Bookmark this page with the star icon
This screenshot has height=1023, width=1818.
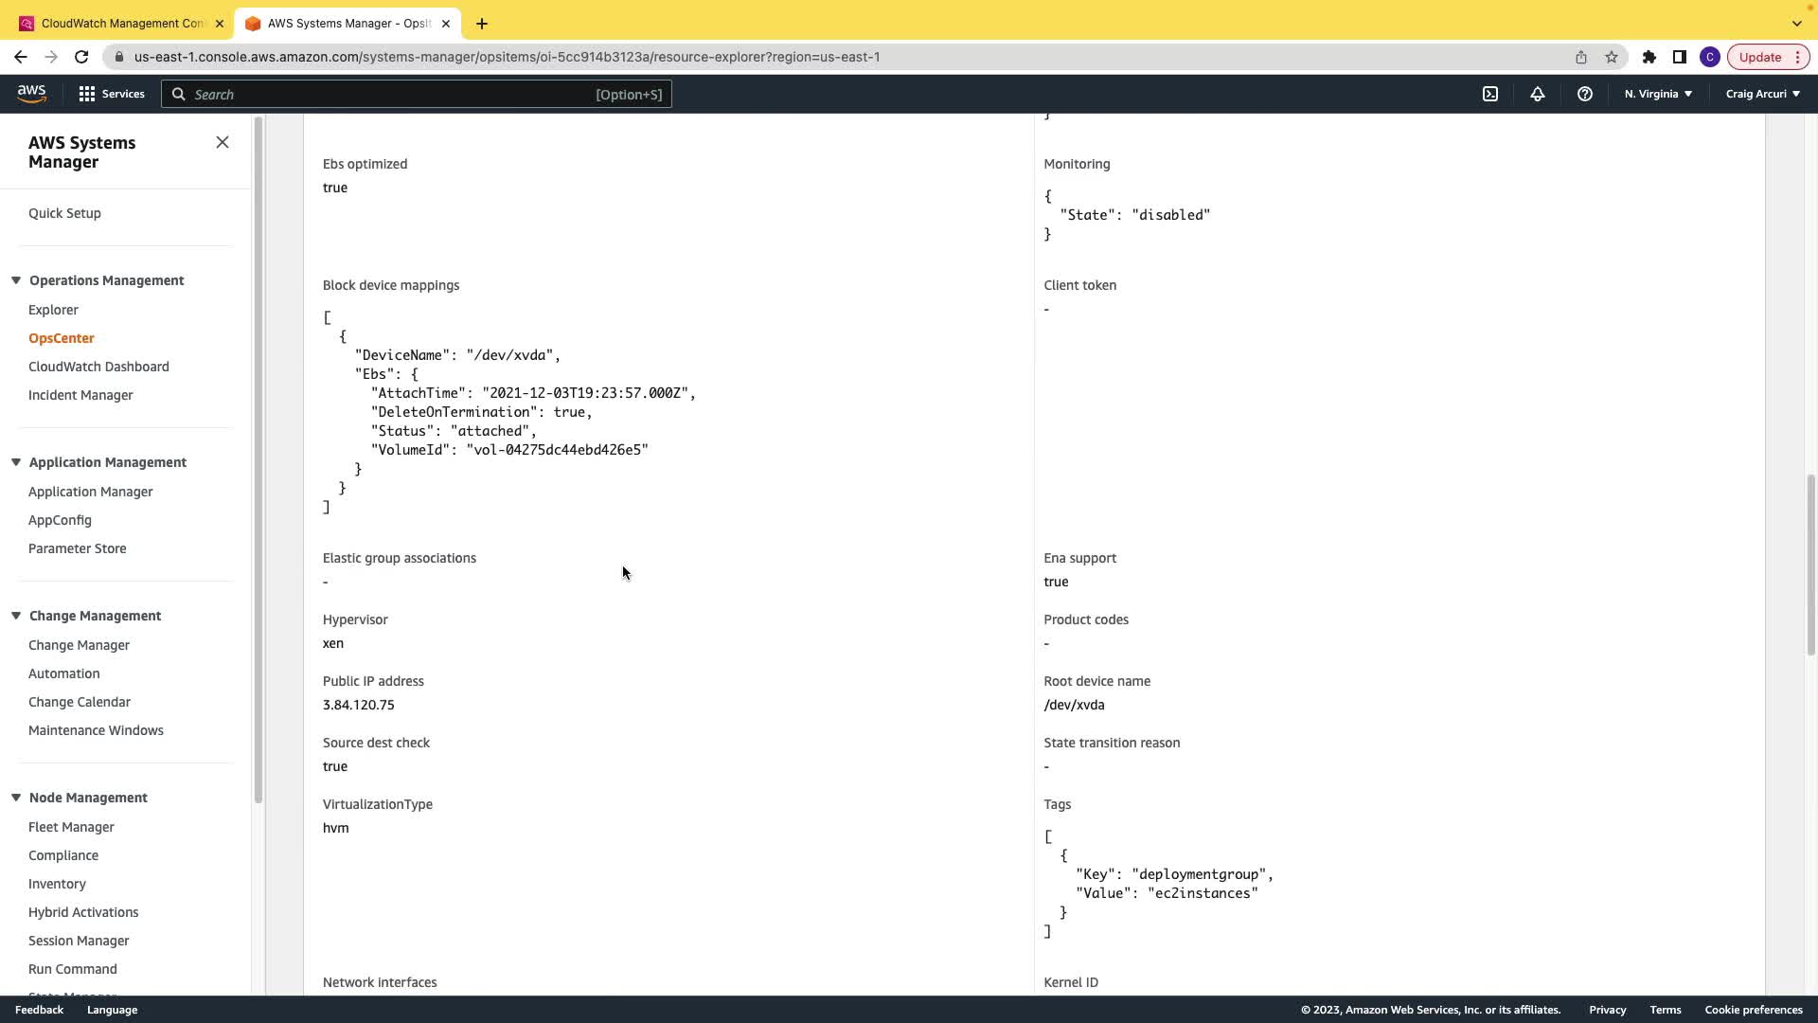coord(1612,57)
